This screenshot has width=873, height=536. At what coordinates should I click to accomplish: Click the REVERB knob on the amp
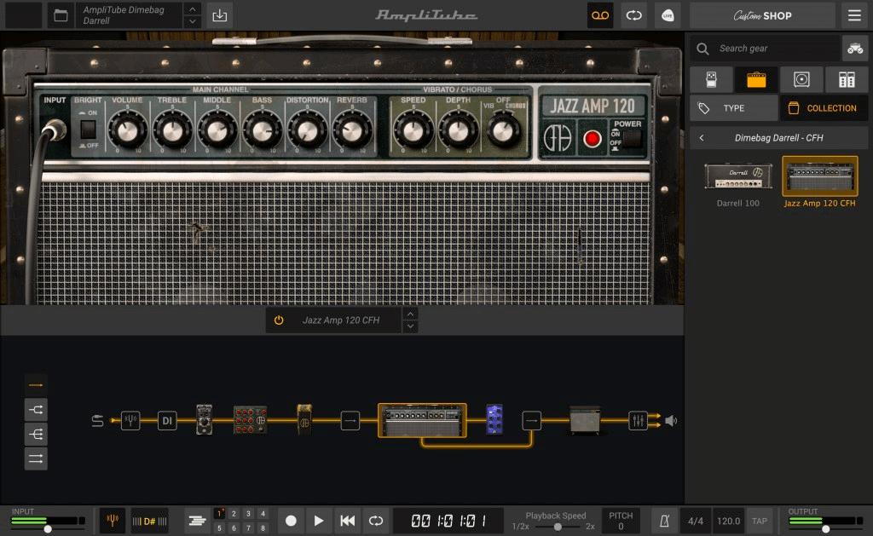[x=352, y=130]
